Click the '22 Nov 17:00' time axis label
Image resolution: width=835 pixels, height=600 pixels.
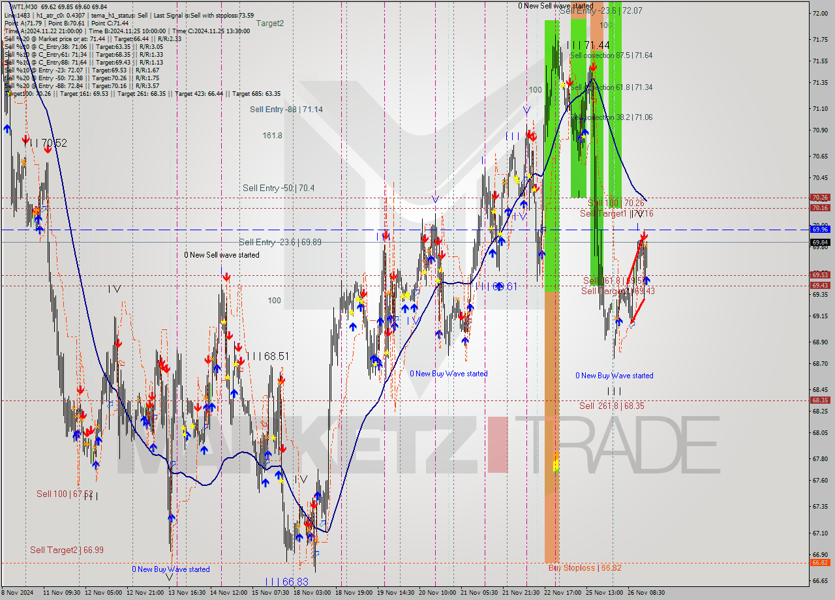[562, 593]
